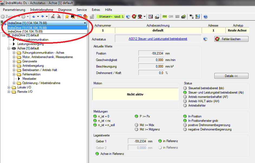Click the Nicht aktiv motion status box

pos(135,94)
